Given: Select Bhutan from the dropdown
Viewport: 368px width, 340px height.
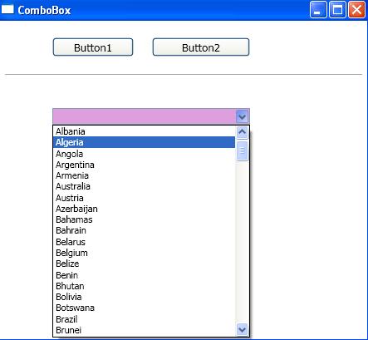Looking at the screenshot, I should (144, 286).
